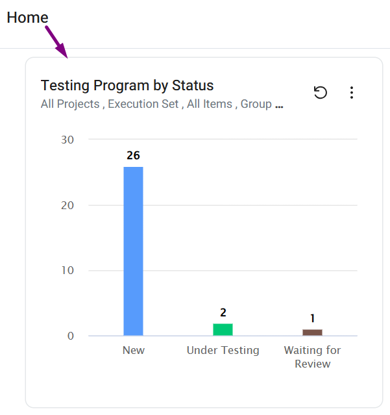Open the three-dot widget options menu

[352, 93]
